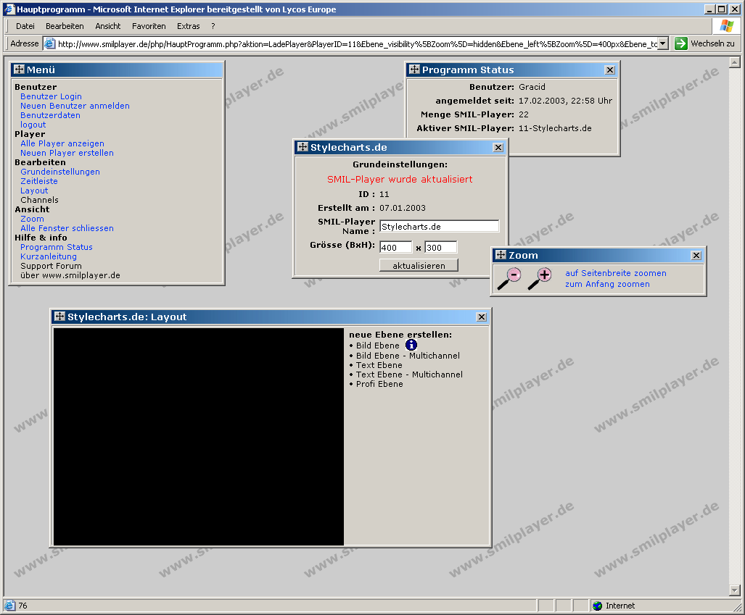Open the Extras menu
Viewport: 745px width, 615px height.
pyautogui.click(x=188, y=26)
